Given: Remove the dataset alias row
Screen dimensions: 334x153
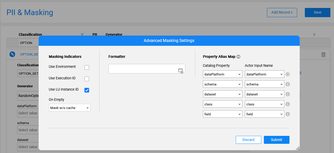Looking at the screenshot, I should click(288, 94).
